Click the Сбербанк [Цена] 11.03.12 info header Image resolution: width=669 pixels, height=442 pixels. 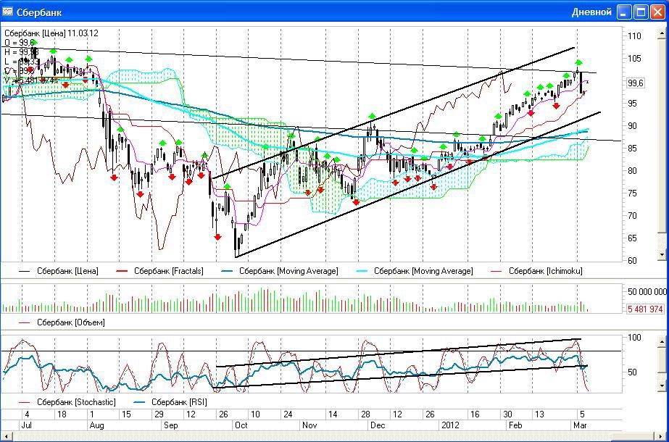(x=51, y=33)
